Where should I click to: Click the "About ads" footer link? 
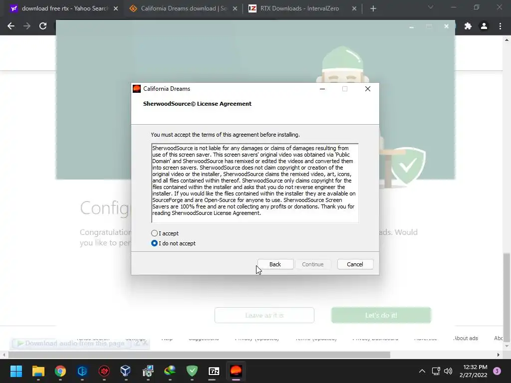[x=466, y=338]
